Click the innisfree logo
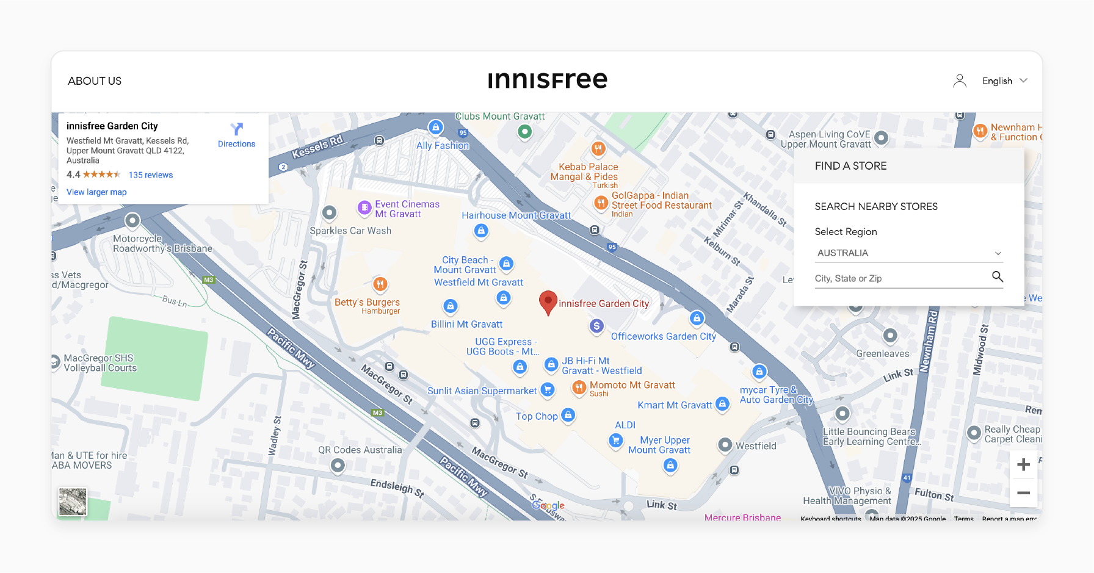The image size is (1094, 573). (x=548, y=80)
